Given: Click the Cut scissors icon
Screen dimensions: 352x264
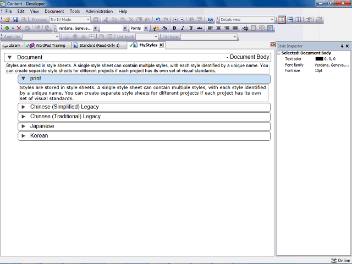Looking at the screenshot, I should pyautogui.click(x=106, y=20).
